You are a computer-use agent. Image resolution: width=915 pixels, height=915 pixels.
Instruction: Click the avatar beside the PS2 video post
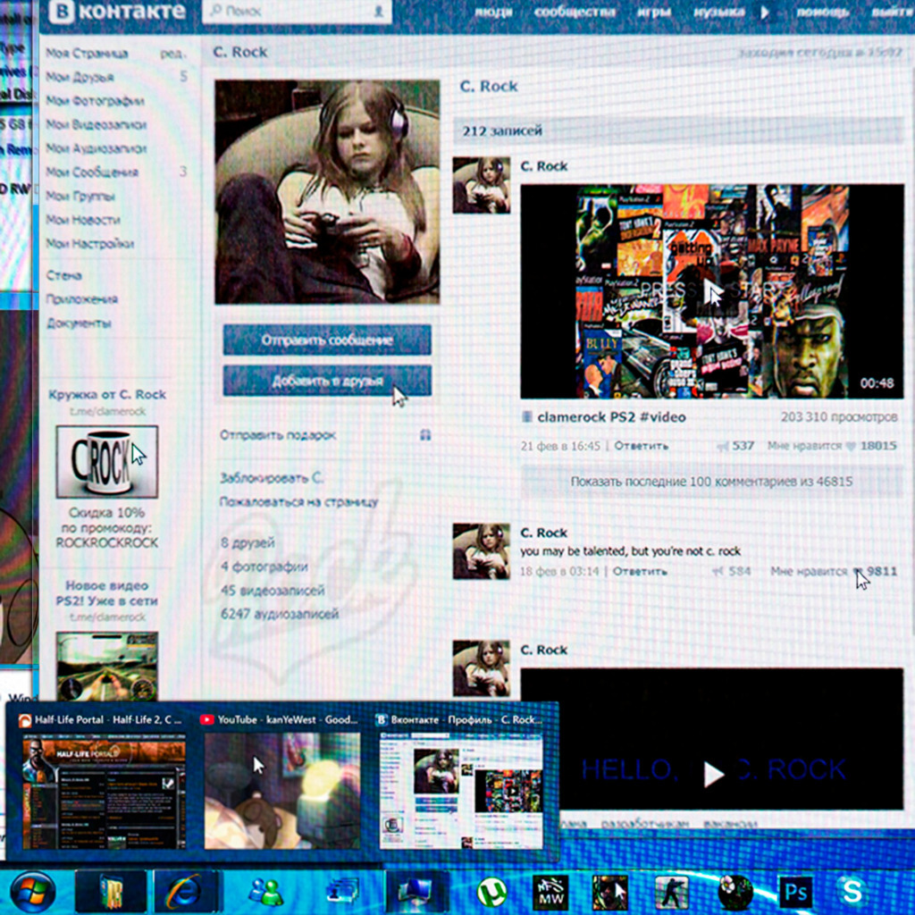point(482,185)
